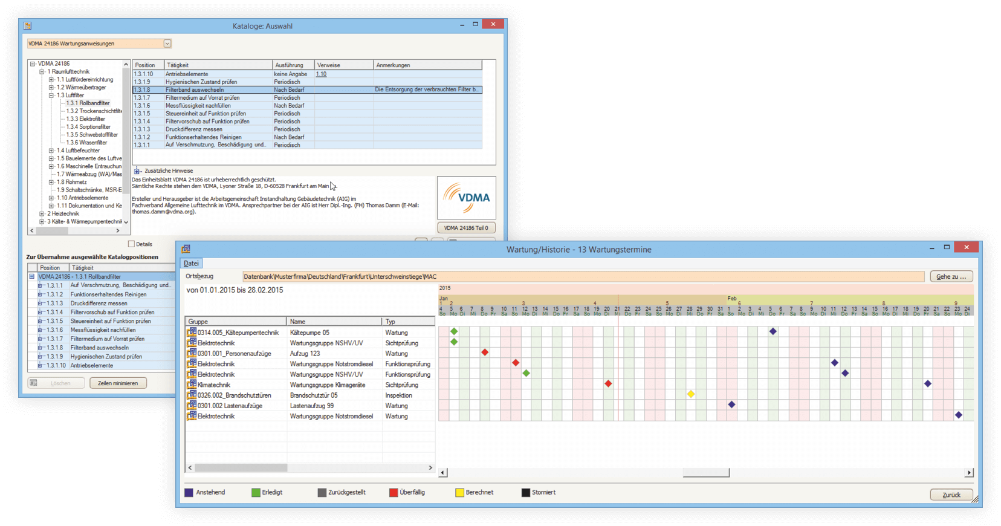Expand the 2 Heiztechnik tree node
1001x526 pixels.
click(42, 213)
